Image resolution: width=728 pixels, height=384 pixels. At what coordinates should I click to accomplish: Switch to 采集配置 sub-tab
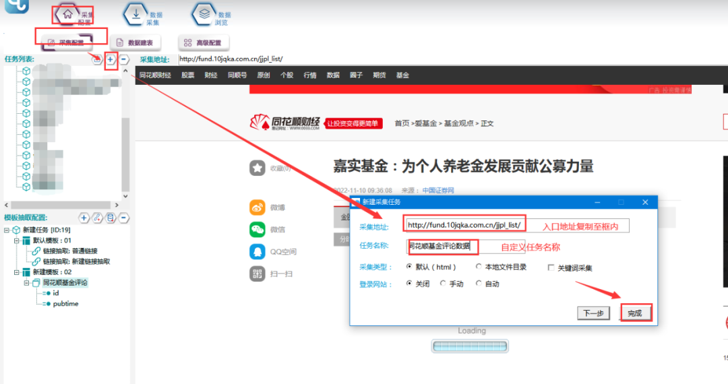(x=67, y=42)
